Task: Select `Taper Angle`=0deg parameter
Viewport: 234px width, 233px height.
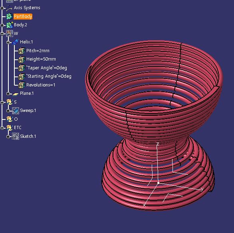Action: pos(47,68)
